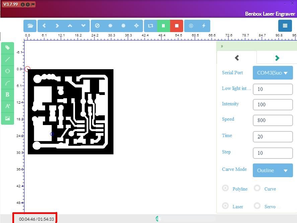Select the Curve radio button
The height and width of the screenshot is (223, 297).
pos(257,188)
